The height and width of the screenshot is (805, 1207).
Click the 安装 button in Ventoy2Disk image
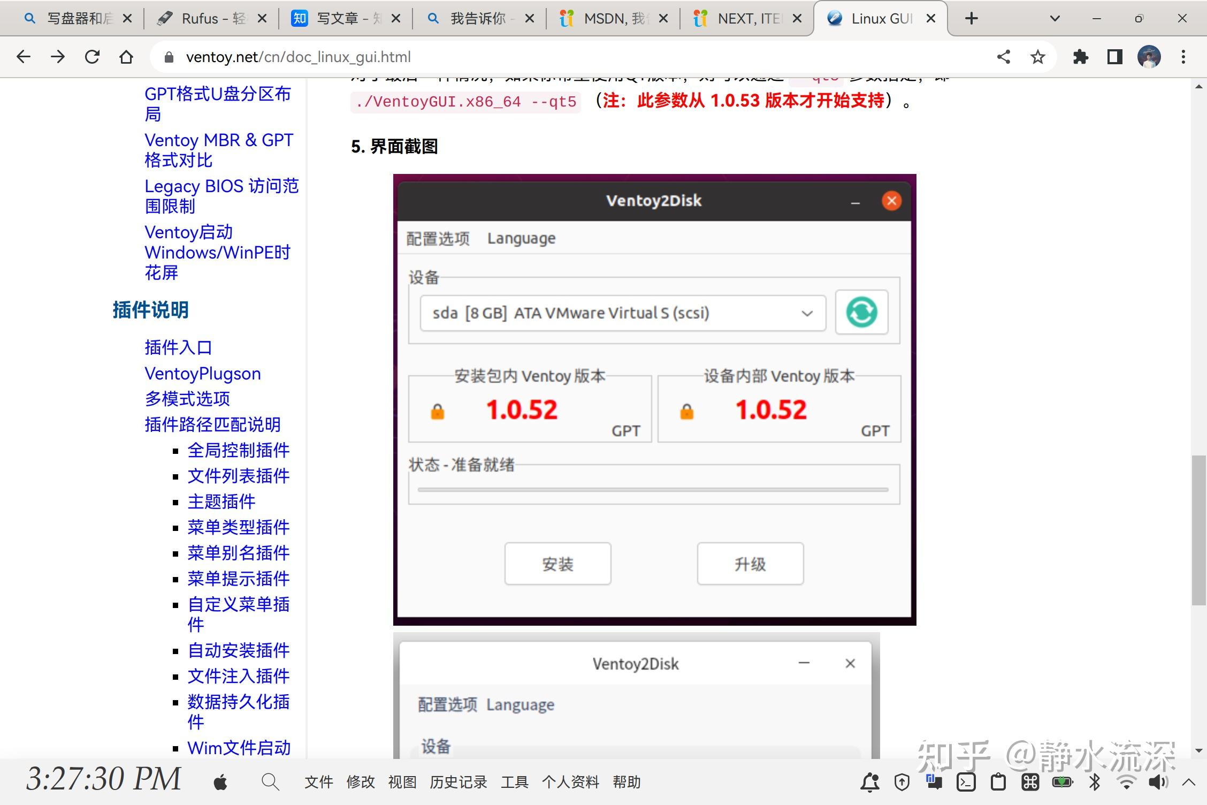pos(558,564)
